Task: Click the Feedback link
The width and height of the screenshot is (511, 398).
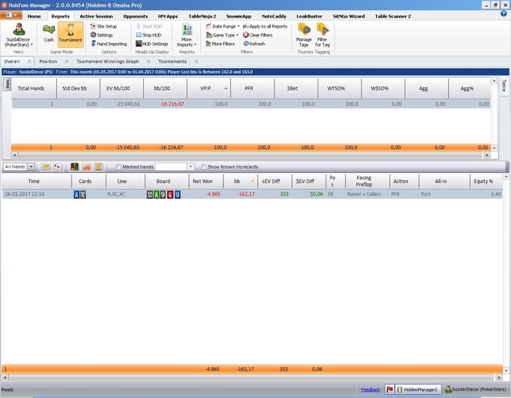Action: coord(370,389)
